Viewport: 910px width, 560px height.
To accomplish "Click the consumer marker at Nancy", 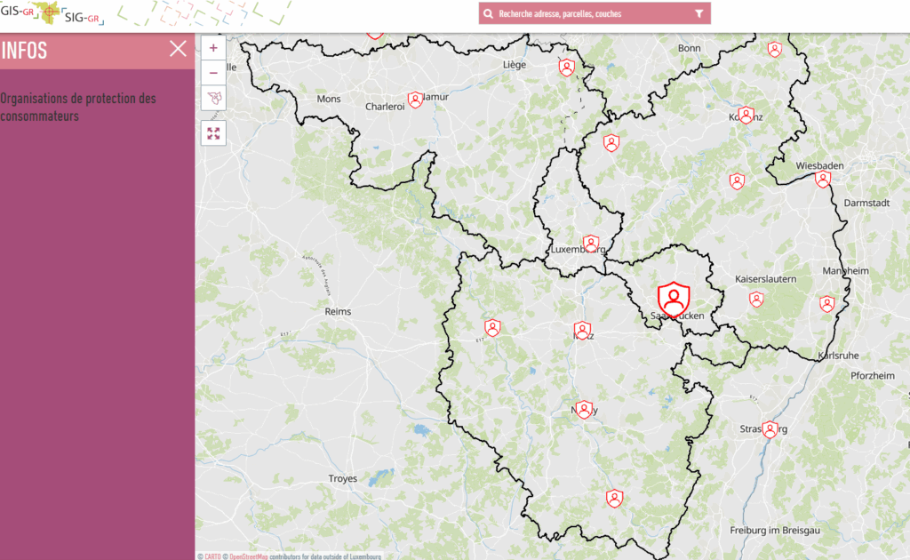I will pyautogui.click(x=584, y=409).
